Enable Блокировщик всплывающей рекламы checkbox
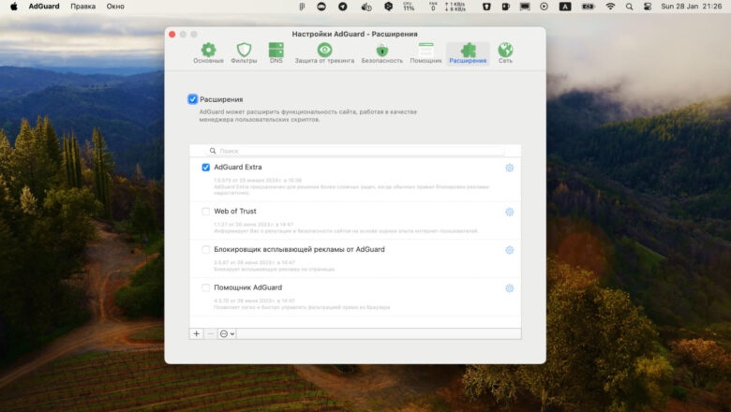Viewport: 731px width, 412px height. pos(205,249)
